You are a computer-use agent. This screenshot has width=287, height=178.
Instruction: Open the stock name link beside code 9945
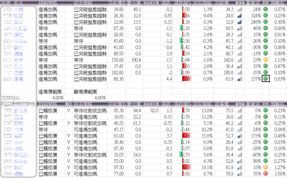pyautogui.click(x=21, y=161)
